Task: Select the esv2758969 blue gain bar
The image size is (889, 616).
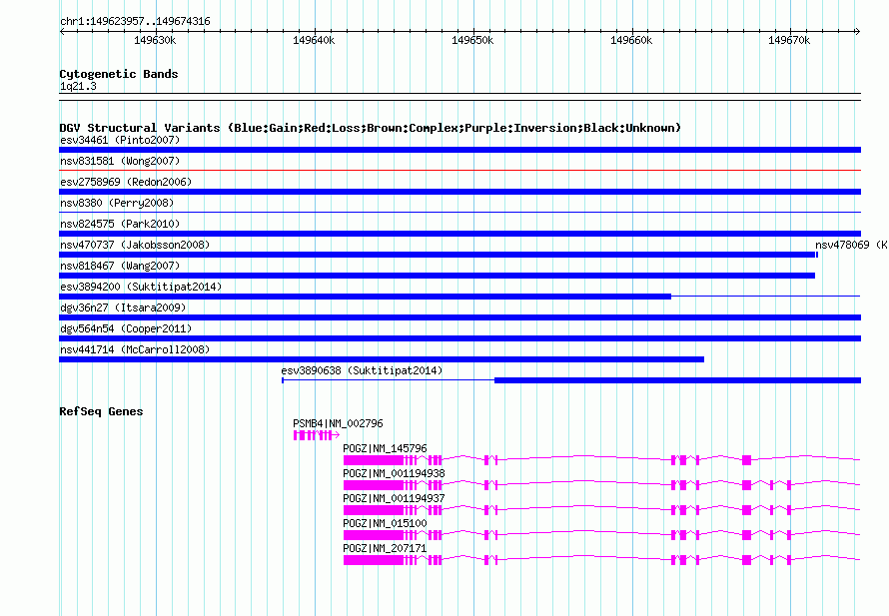Action: click(459, 192)
